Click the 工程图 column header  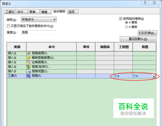click(123, 47)
